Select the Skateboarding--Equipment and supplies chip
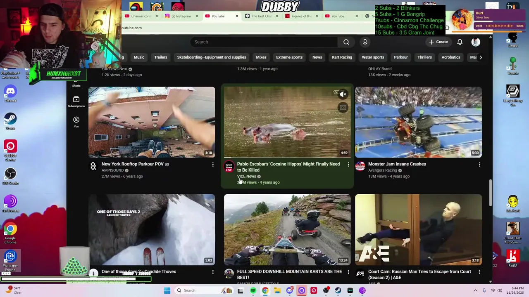The width and height of the screenshot is (529, 297). point(212,57)
